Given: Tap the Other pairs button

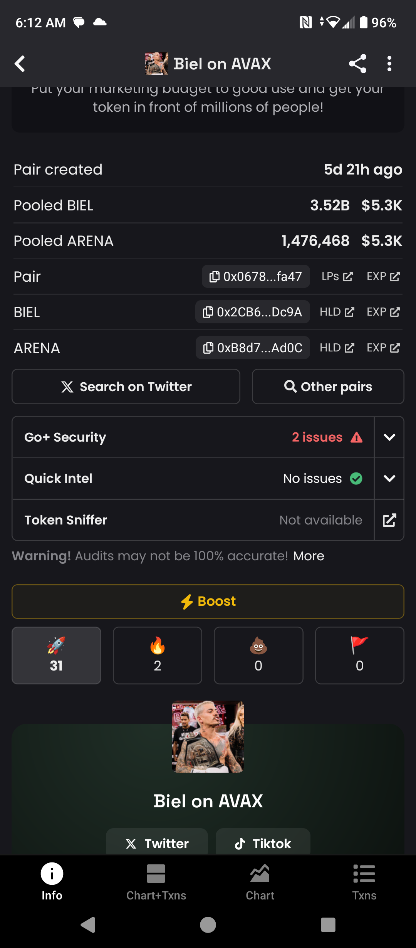Looking at the screenshot, I should click(x=328, y=387).
